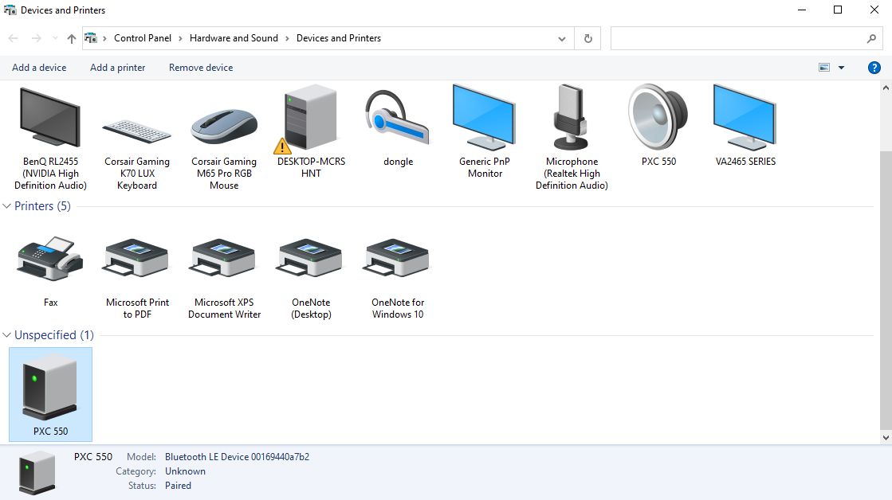The image size is (892, 500).
Task: Select the unspecified PXC 550 device
Action: point(51,394)
